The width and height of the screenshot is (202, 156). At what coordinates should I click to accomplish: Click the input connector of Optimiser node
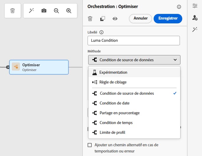[8, 67]
